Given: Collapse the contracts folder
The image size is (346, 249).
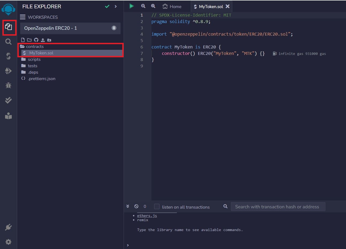Looking at the screenshot, I should (x=35, y=47).
